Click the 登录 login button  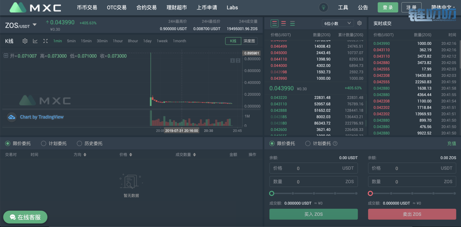click(388, 7)
